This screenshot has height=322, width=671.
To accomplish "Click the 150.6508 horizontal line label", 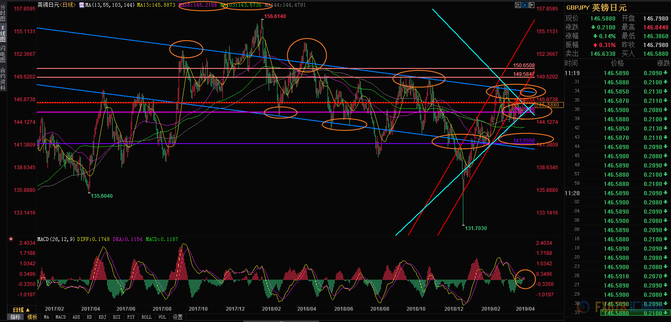I will click(x=524, y=65).
